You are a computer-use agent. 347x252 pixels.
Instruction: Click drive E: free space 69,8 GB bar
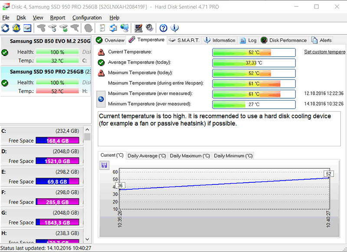57,181
